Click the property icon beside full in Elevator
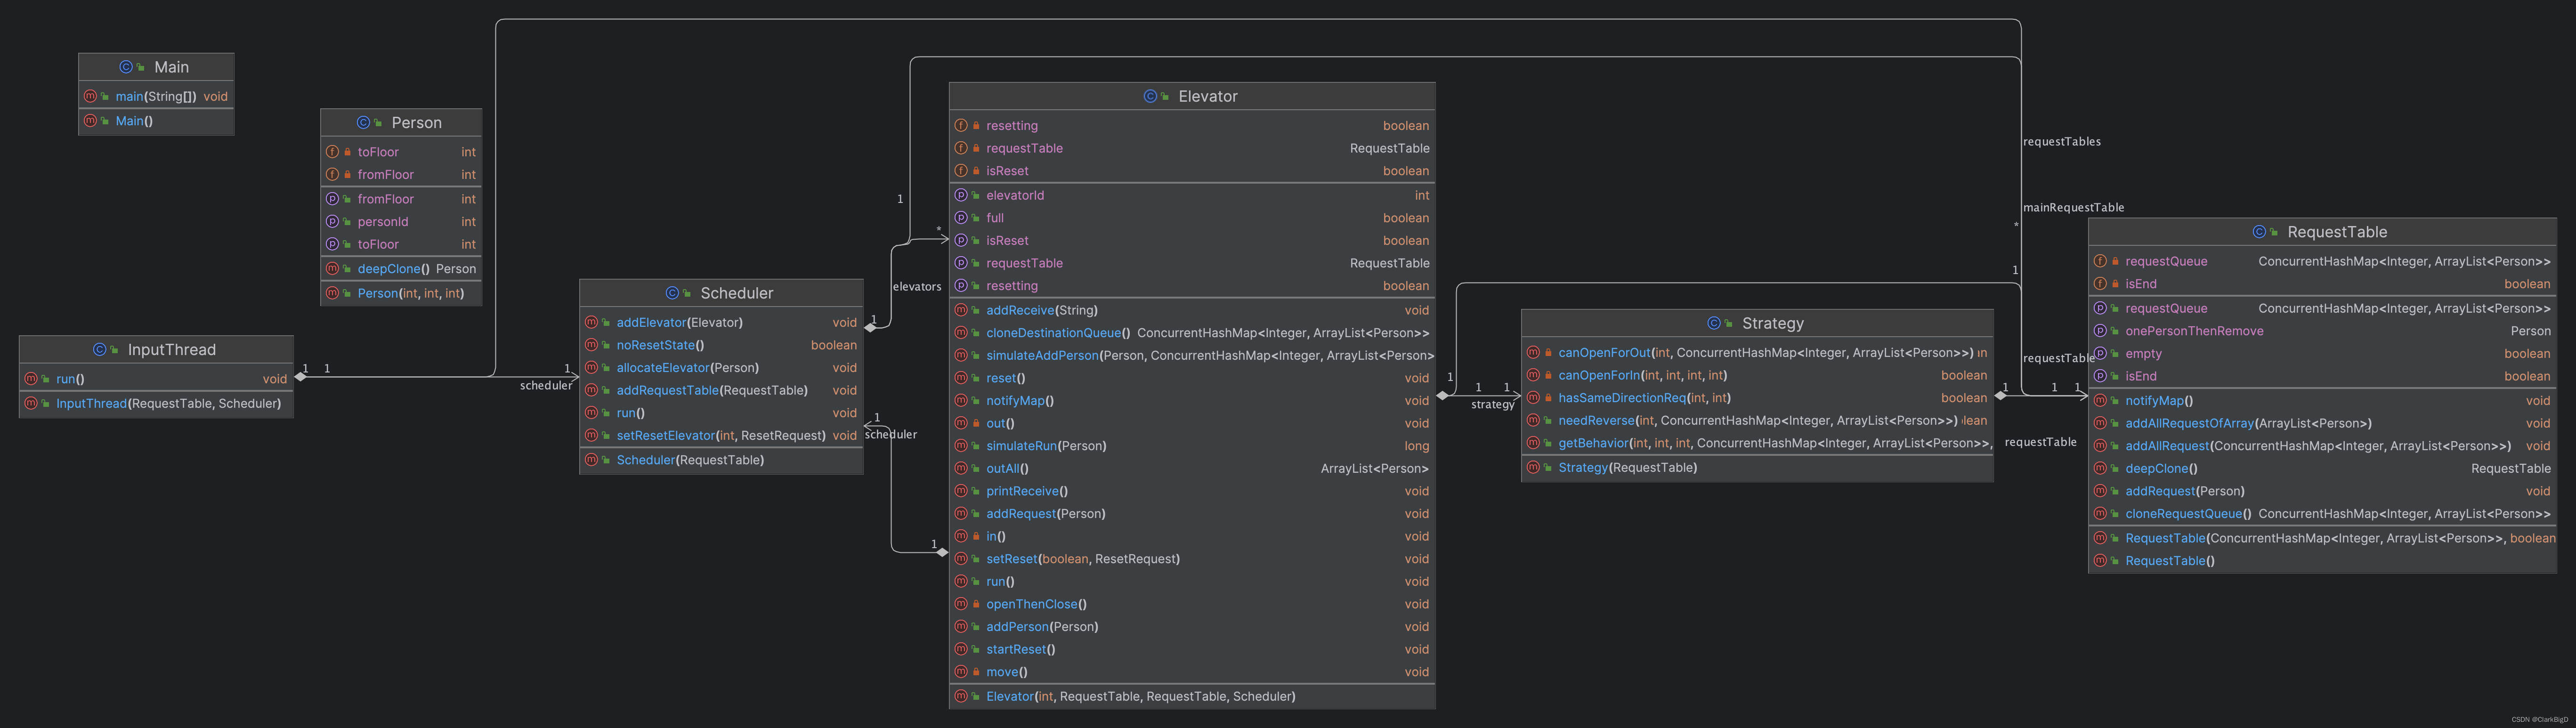 (x=962, y=218)
